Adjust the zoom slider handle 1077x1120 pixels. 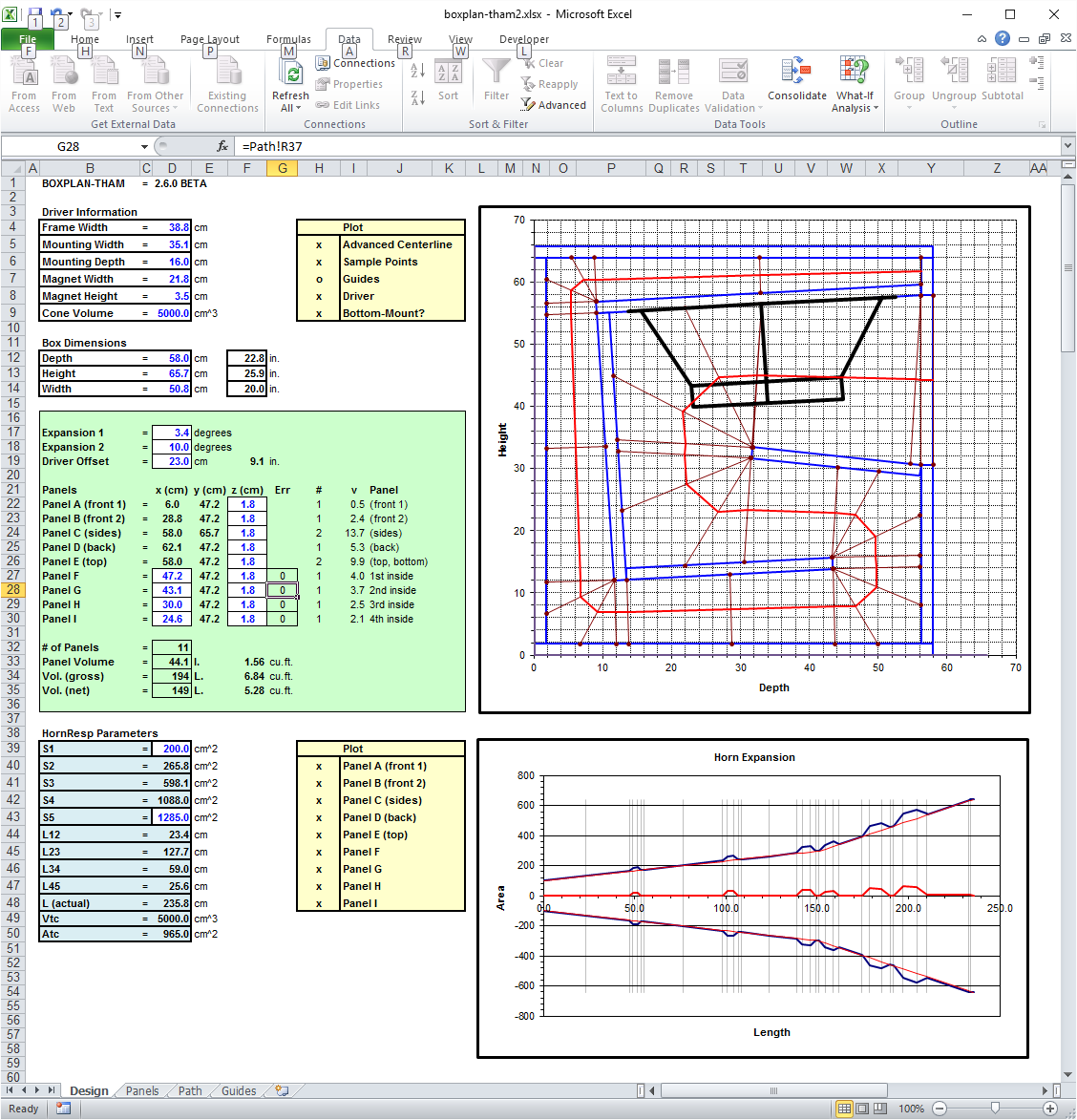point(995,1109)
